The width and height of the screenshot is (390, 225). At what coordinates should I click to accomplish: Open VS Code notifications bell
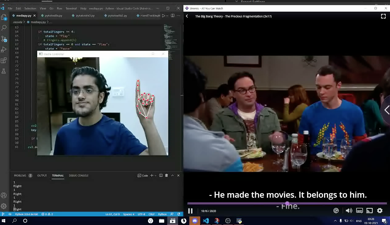point(179,214)
